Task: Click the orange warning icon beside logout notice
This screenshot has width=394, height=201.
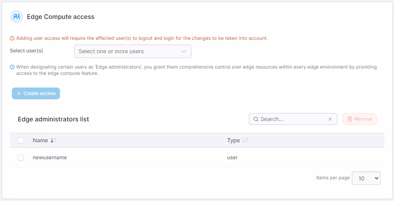Action: pos(12,38)
